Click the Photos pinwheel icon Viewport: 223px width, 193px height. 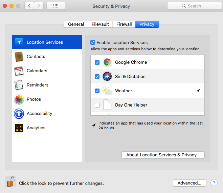click(x=19, y=99)
